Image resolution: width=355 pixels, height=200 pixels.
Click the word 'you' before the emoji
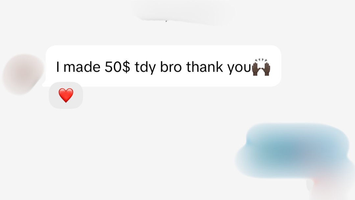pyautogui.click(x=239, y=68)
